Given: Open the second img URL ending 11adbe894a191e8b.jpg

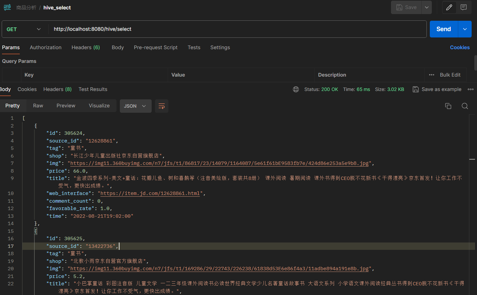Looking at the screenshot, I should (x=219, y=269).
